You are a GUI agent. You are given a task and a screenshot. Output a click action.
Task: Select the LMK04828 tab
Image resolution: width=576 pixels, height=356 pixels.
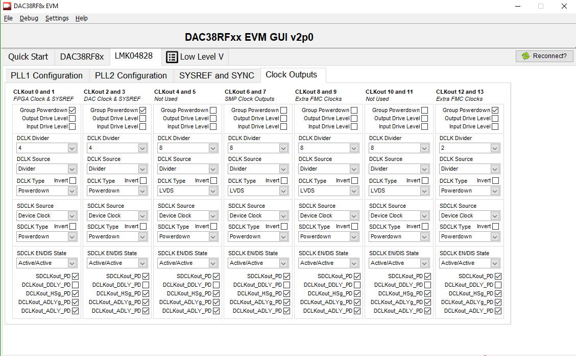tap(134, 56)
